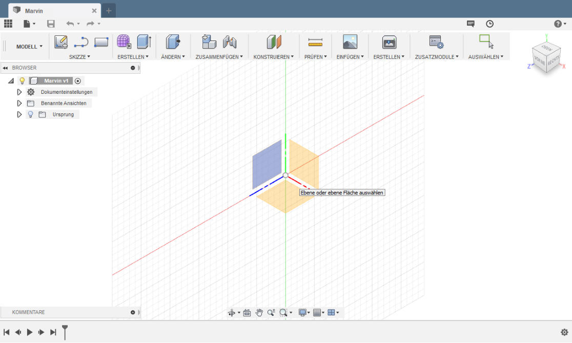Viewport: 572px width, 343px height.
Task: Toggle visibility bulb of Ursprung folder
Action: click(31, 114)
